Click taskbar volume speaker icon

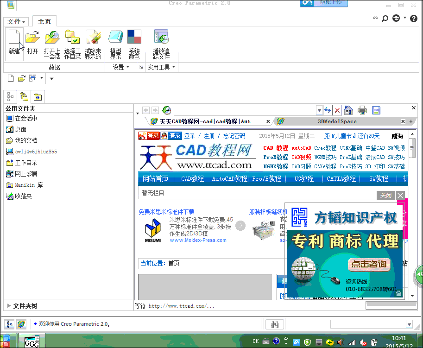(341, 342)
